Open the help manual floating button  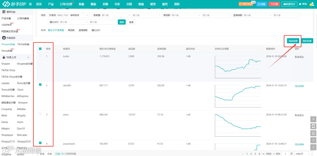click(x=313, y=133)
